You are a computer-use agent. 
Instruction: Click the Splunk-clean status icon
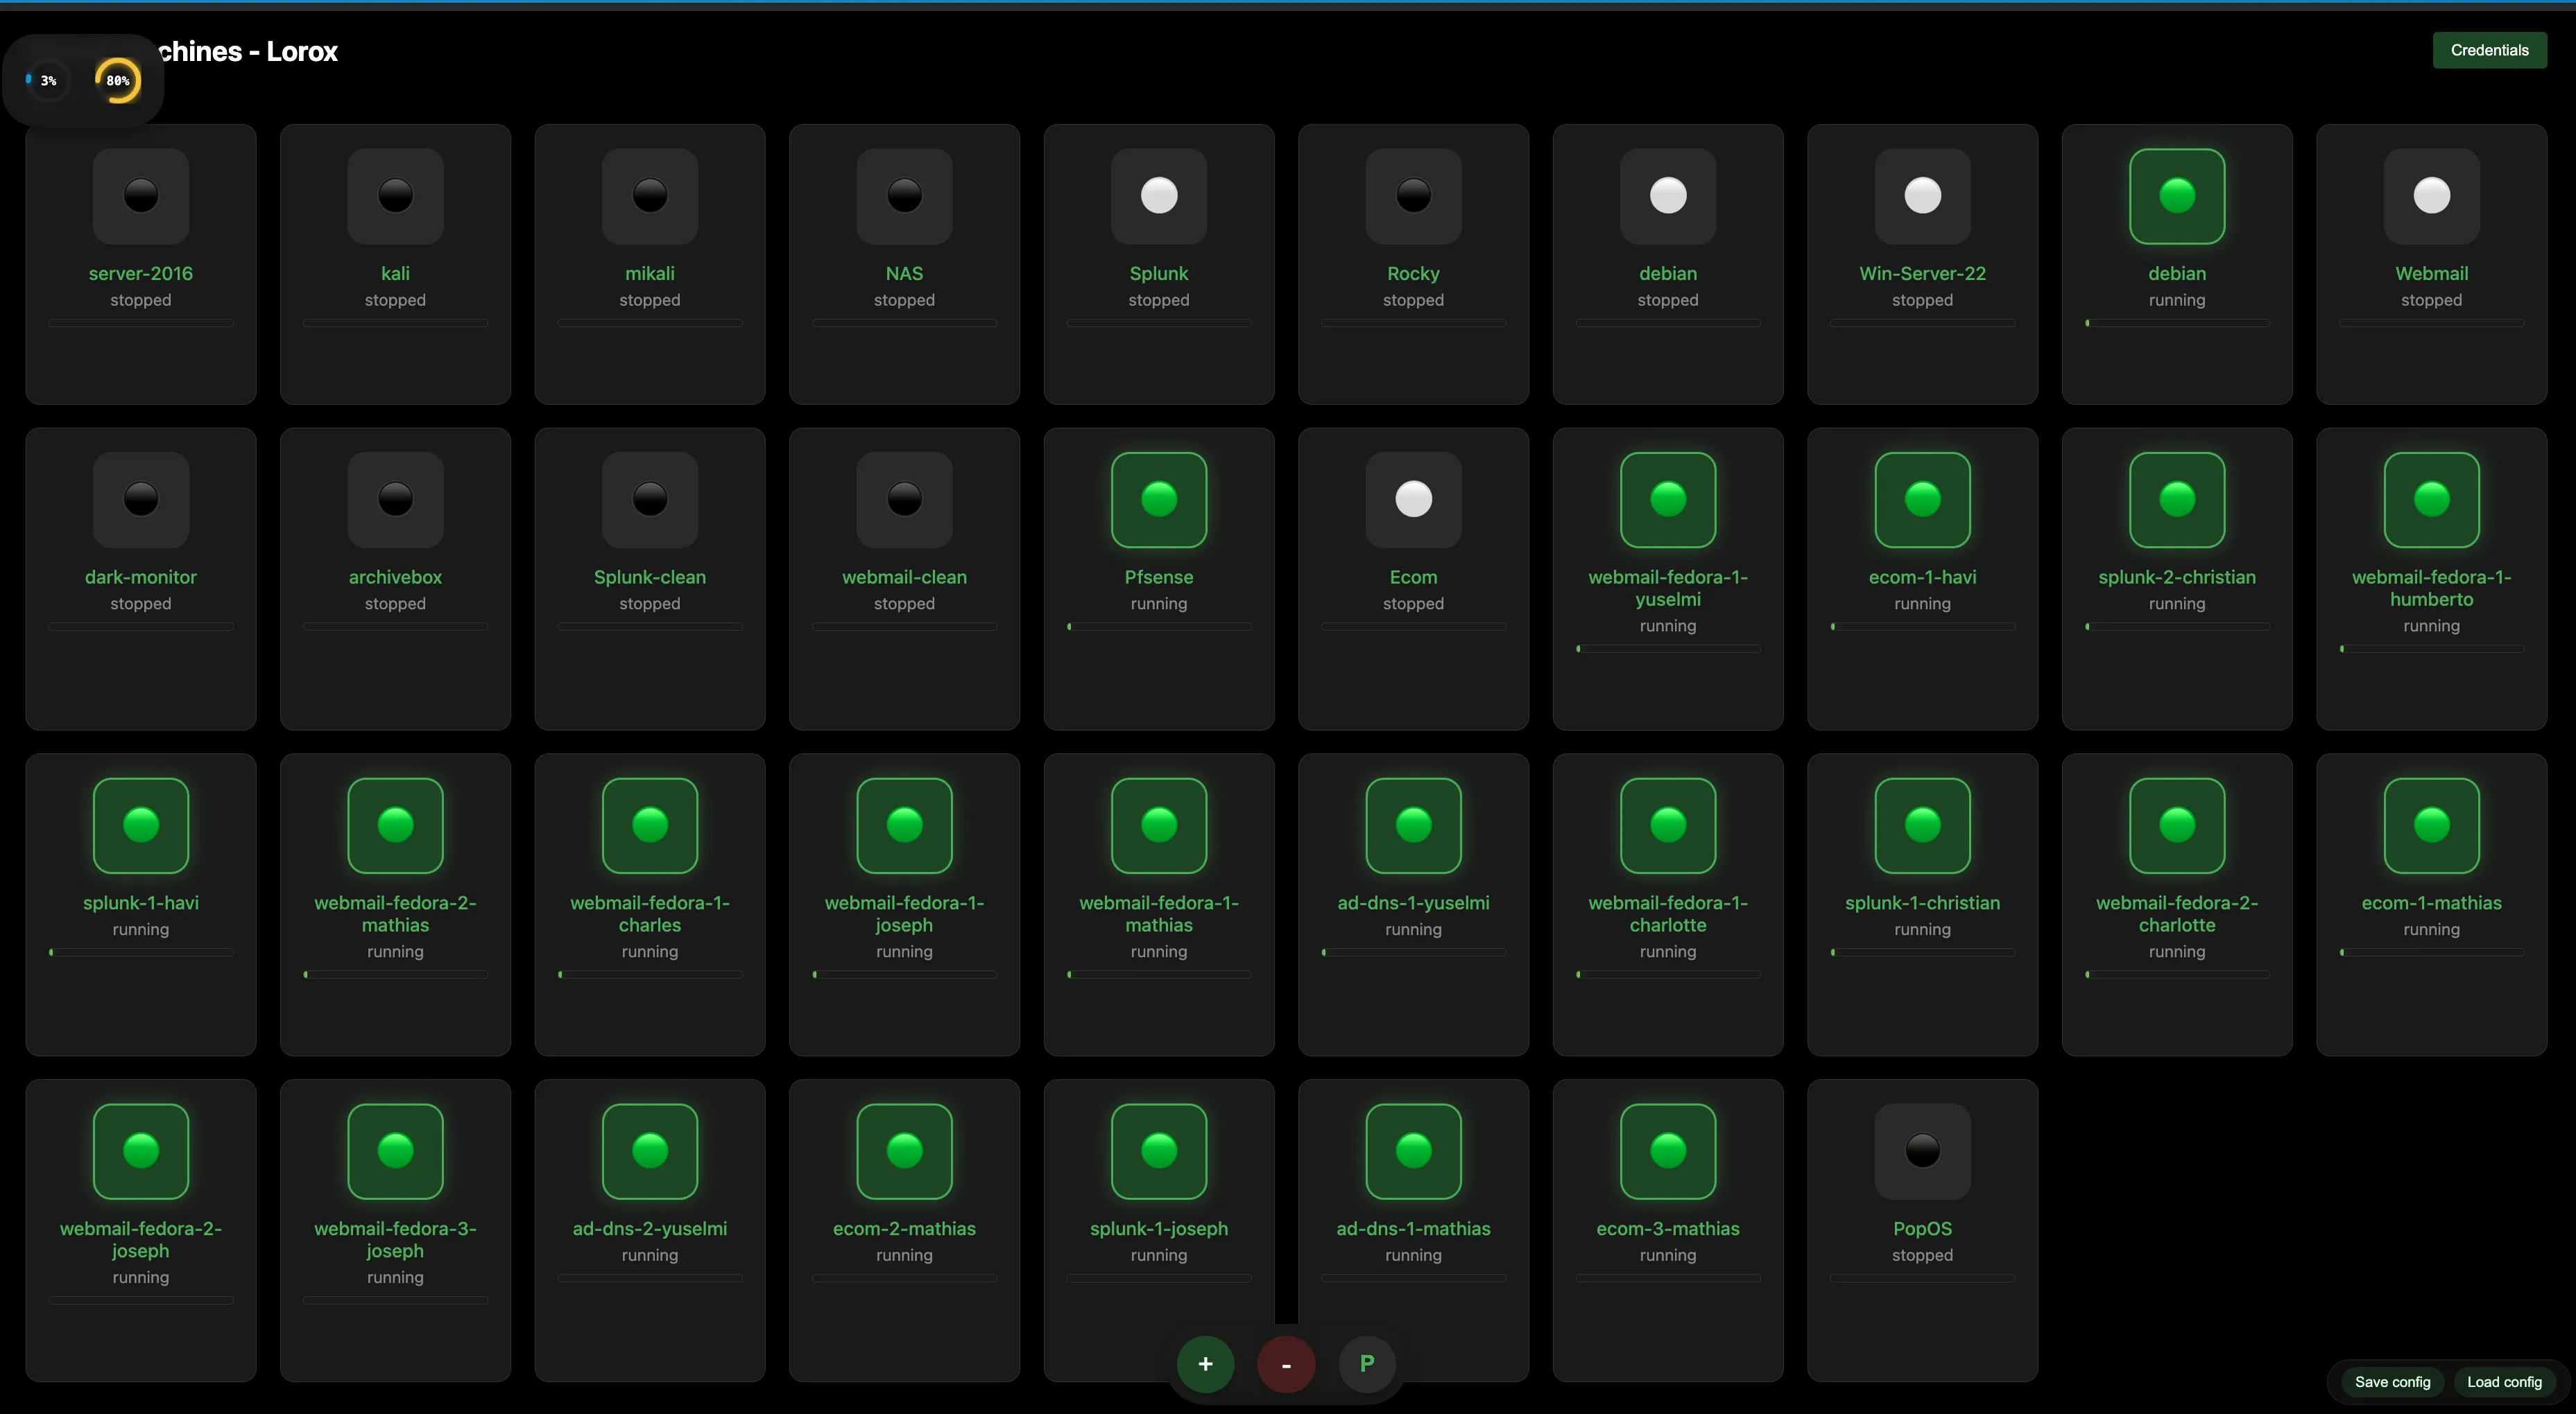[x=650, y=500]
